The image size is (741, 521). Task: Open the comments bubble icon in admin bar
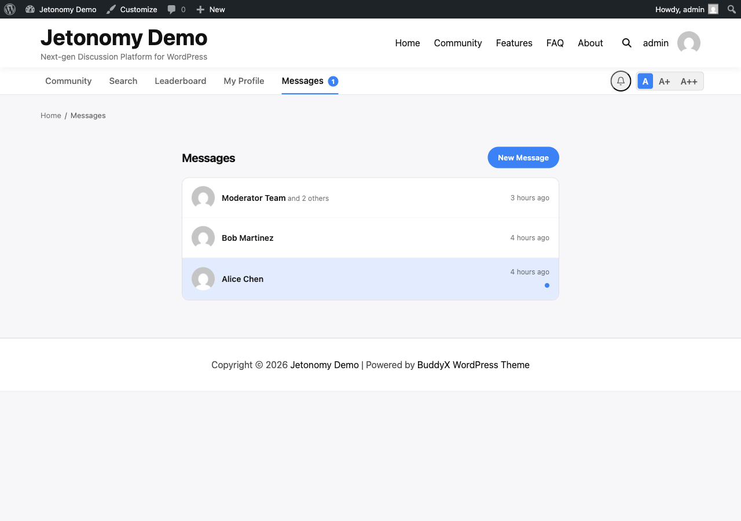(172, 9)
